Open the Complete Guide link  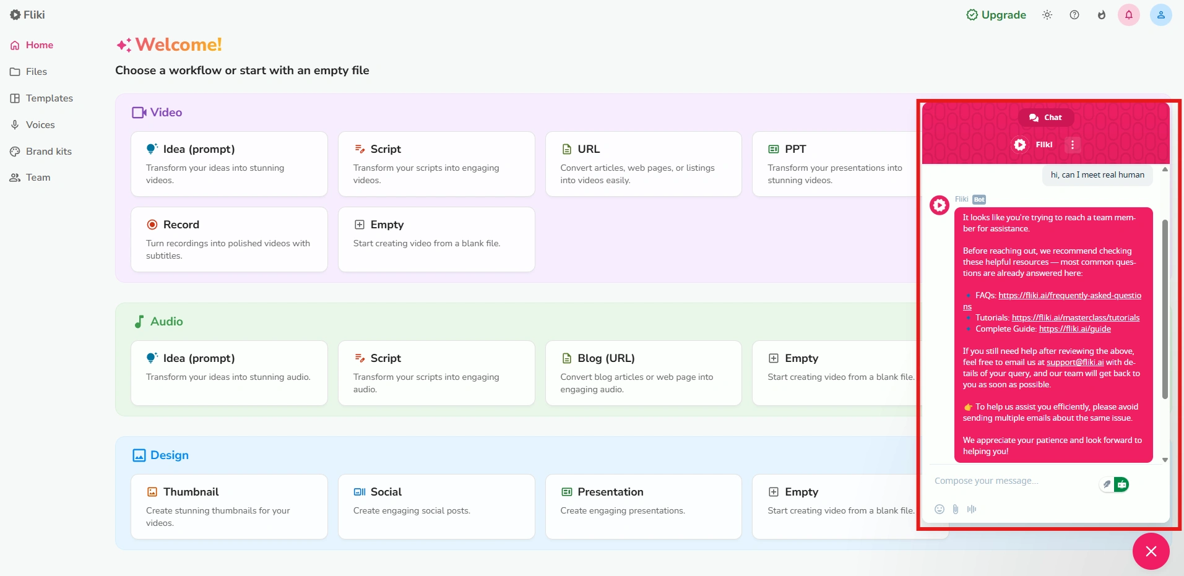1075,329
